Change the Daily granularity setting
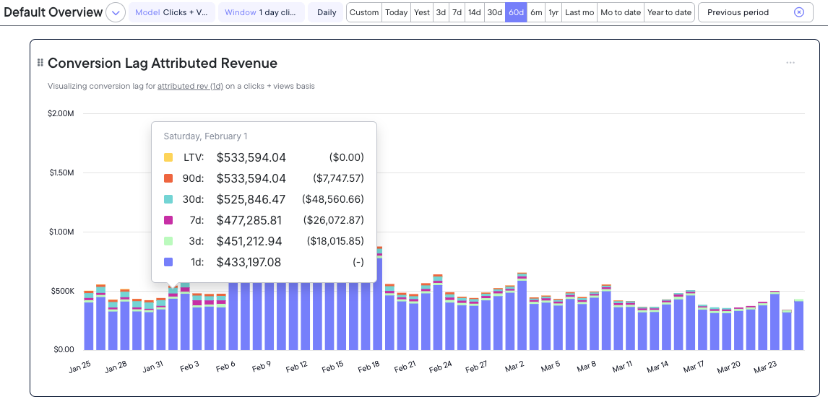The image size is (828, 402). (x=327, y=12)
